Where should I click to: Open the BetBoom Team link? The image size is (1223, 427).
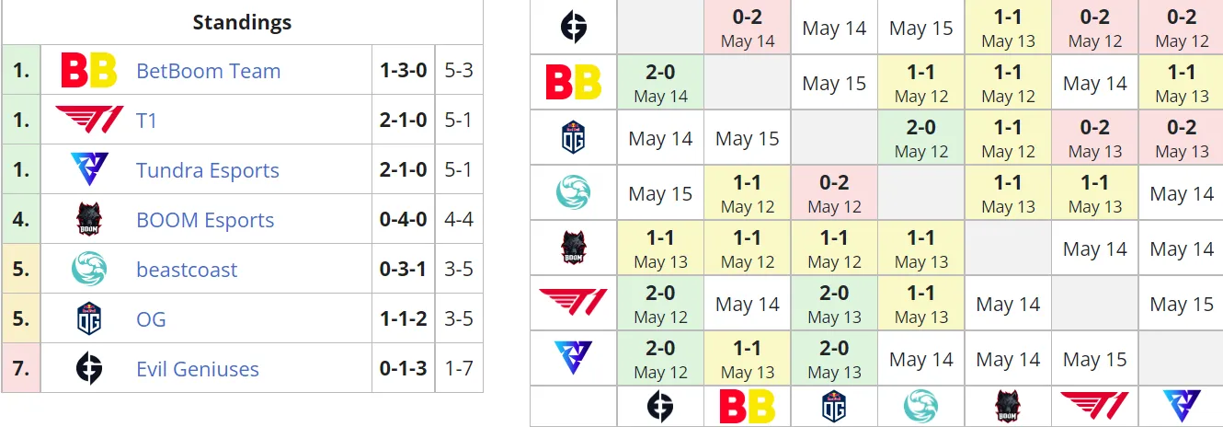(208, 71)
